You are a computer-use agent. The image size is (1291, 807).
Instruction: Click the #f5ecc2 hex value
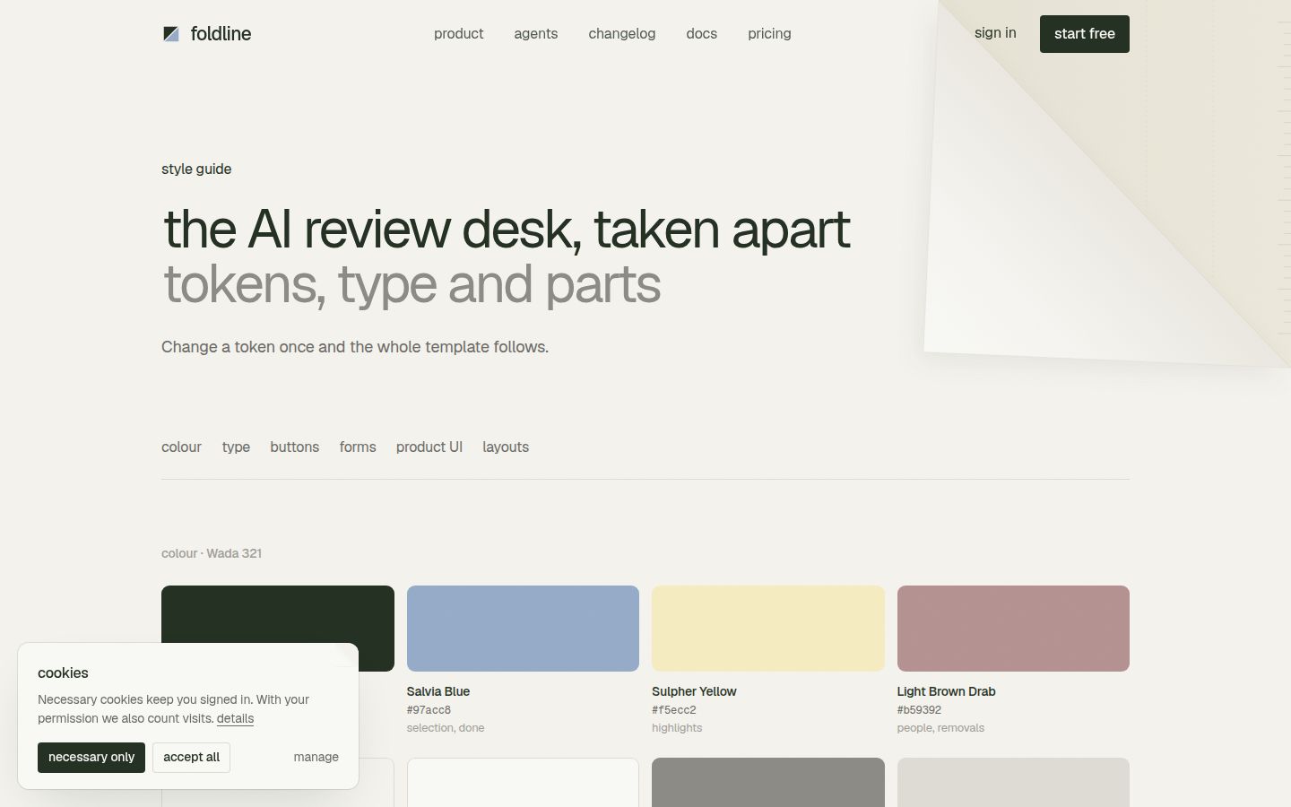coord(674,710)
